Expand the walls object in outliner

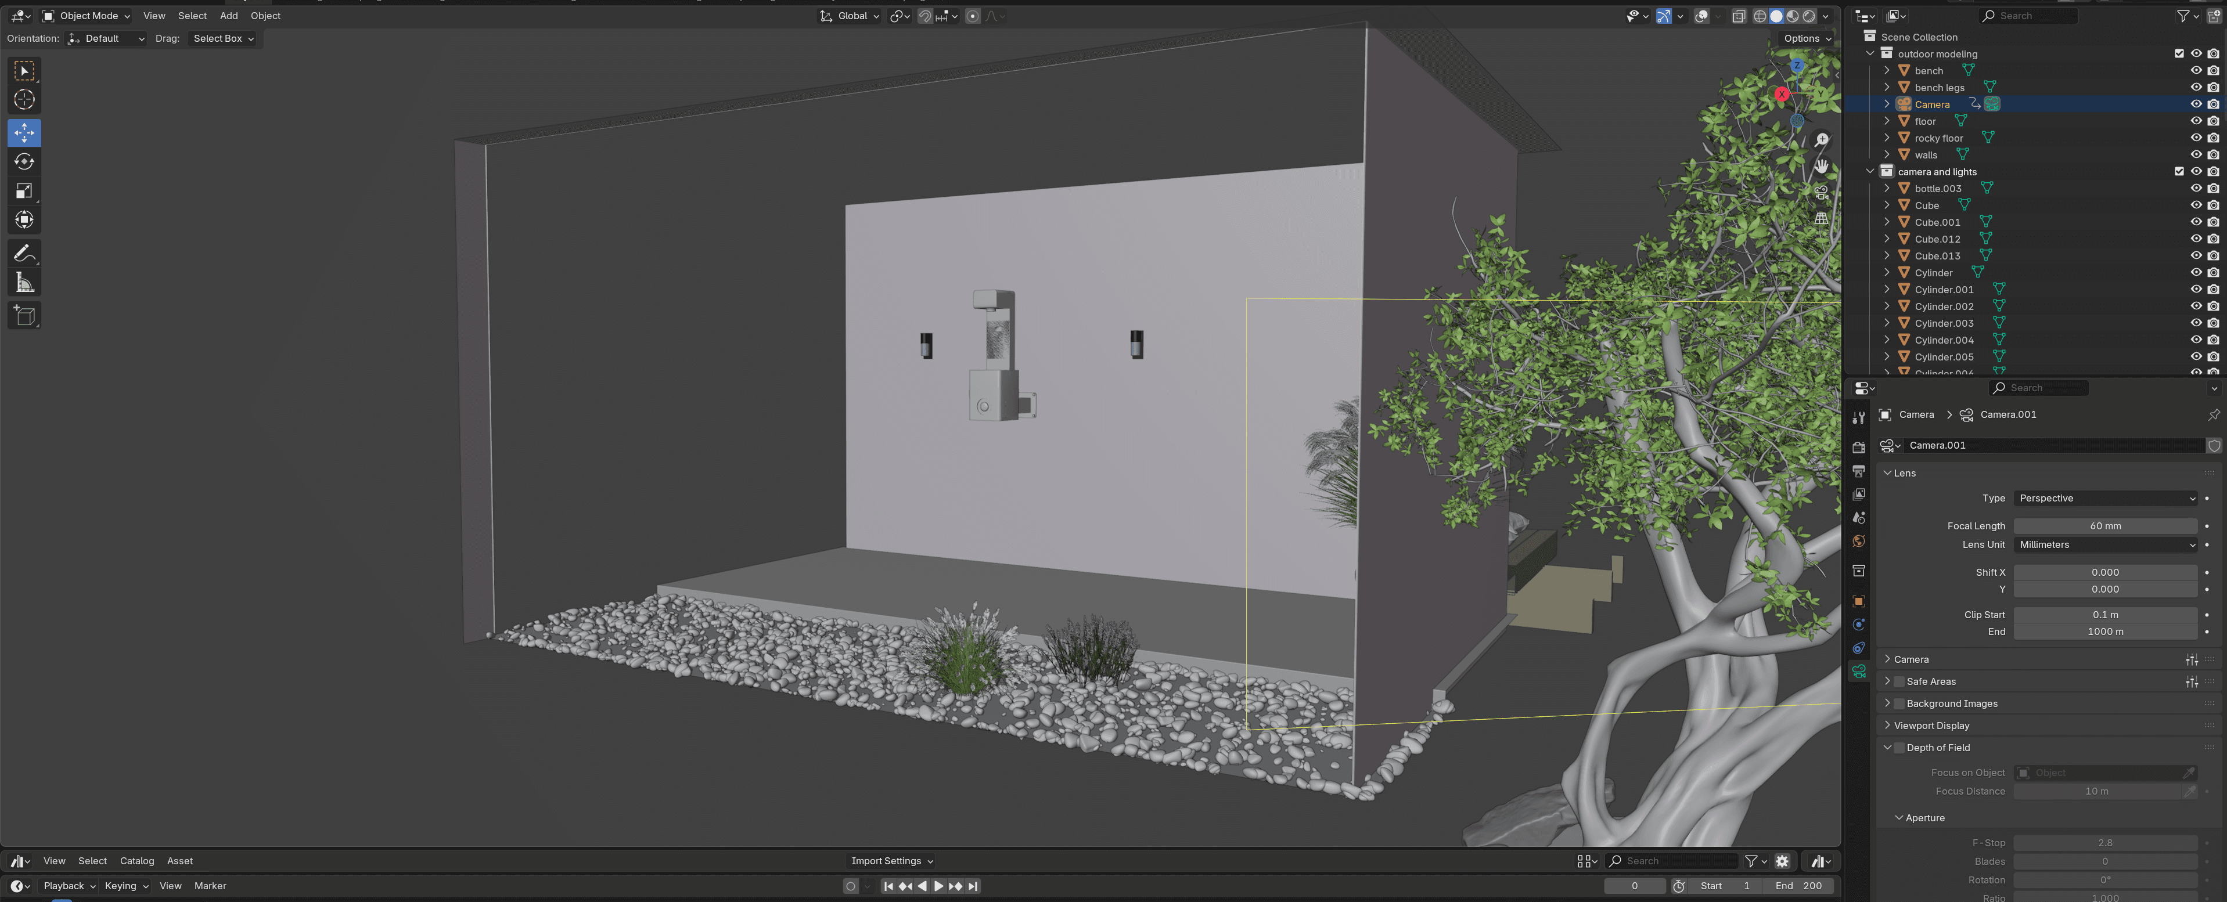1886,154
